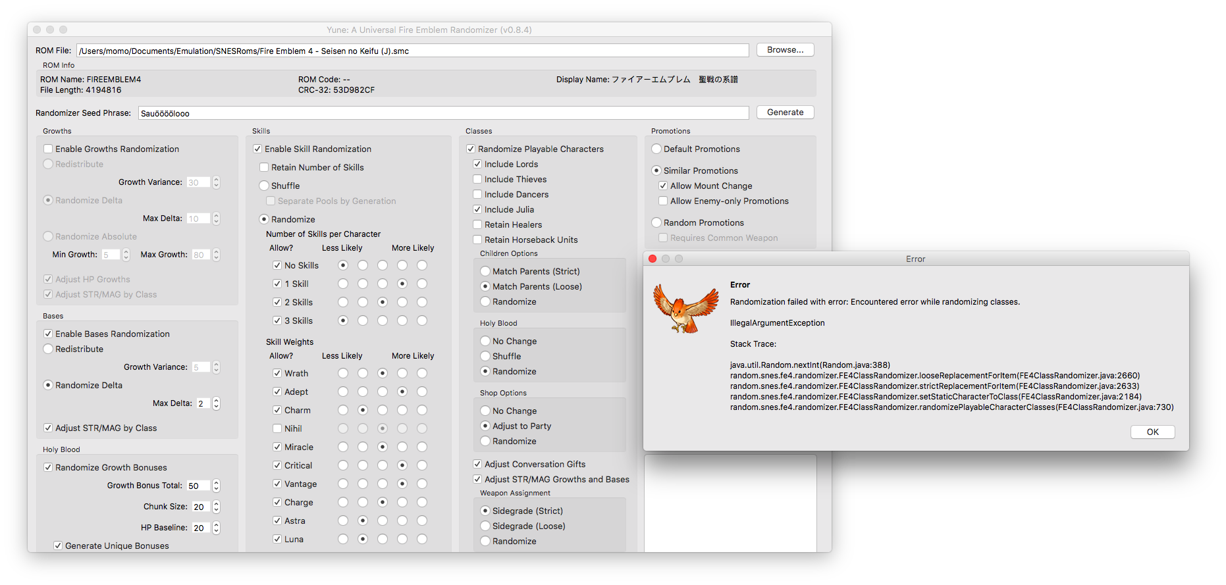Select No Change under Holy Blood
Screen dimensions: 1226x585
click(x=485, y=341)
